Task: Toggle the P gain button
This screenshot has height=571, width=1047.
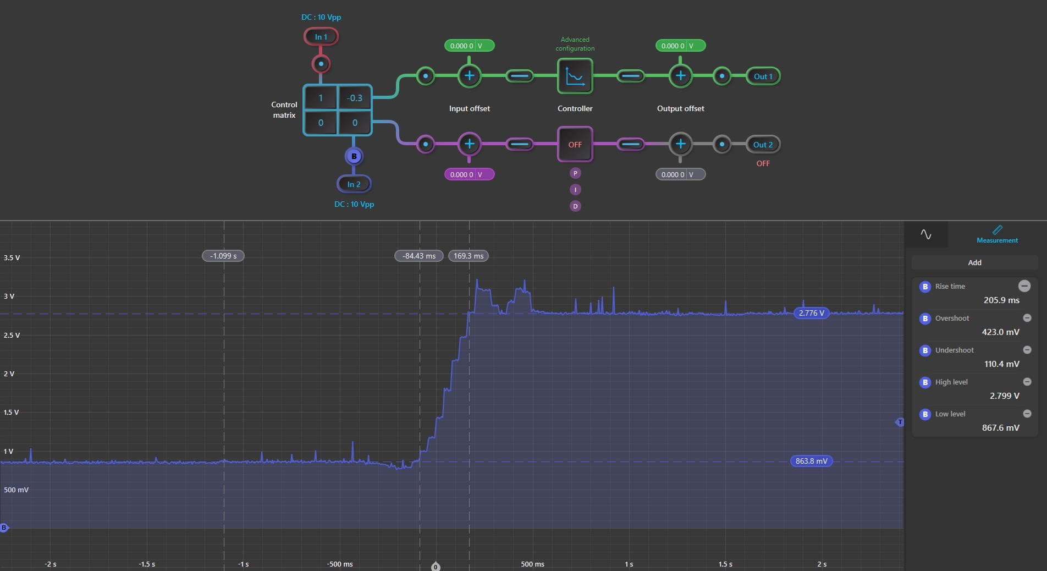Action: 575,173
